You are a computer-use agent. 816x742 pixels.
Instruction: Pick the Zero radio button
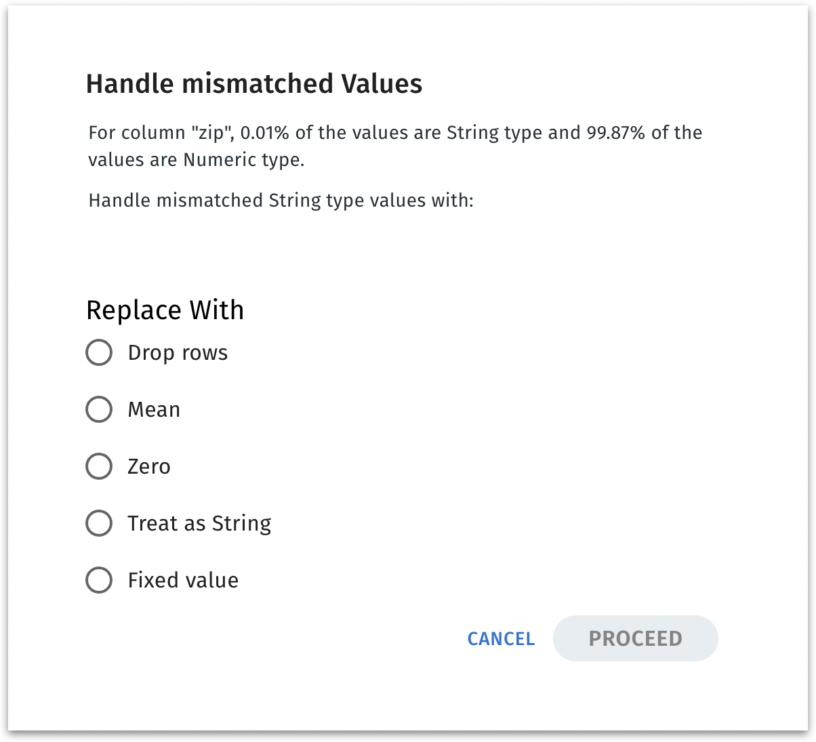tap(99, 467)
